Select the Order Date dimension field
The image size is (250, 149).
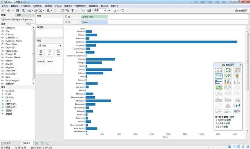11,44
